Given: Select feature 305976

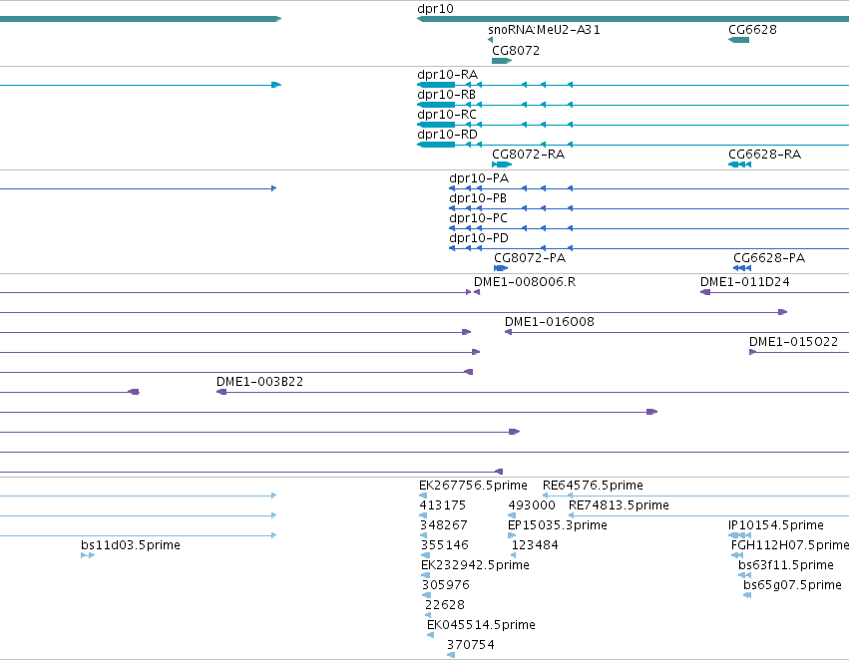Looking at the screenshot, I should pyautogui.click(x=446, y=586).
